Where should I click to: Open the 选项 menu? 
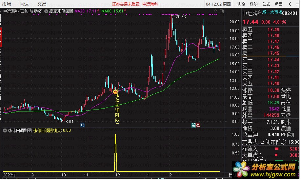[253, 4]
